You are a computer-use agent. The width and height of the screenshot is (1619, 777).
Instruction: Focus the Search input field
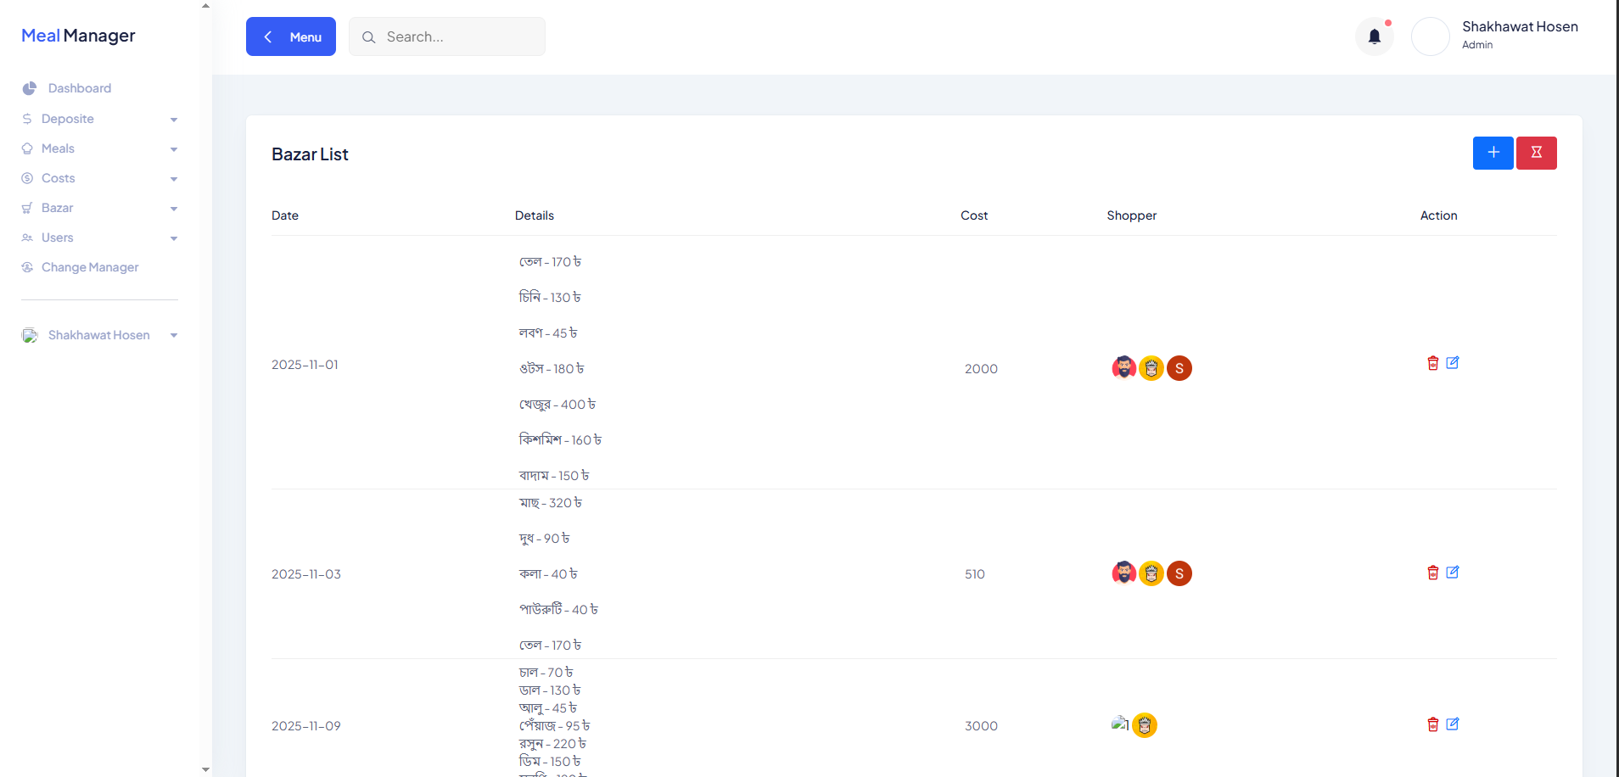coord(458,36)
